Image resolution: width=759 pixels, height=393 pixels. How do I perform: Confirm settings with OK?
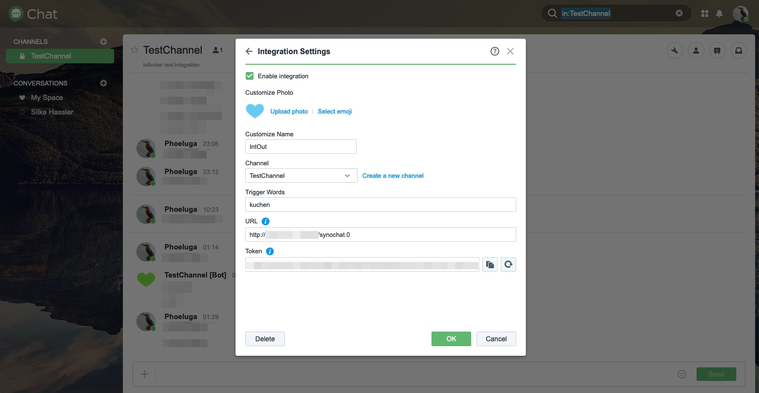click(x=451, y=339)
